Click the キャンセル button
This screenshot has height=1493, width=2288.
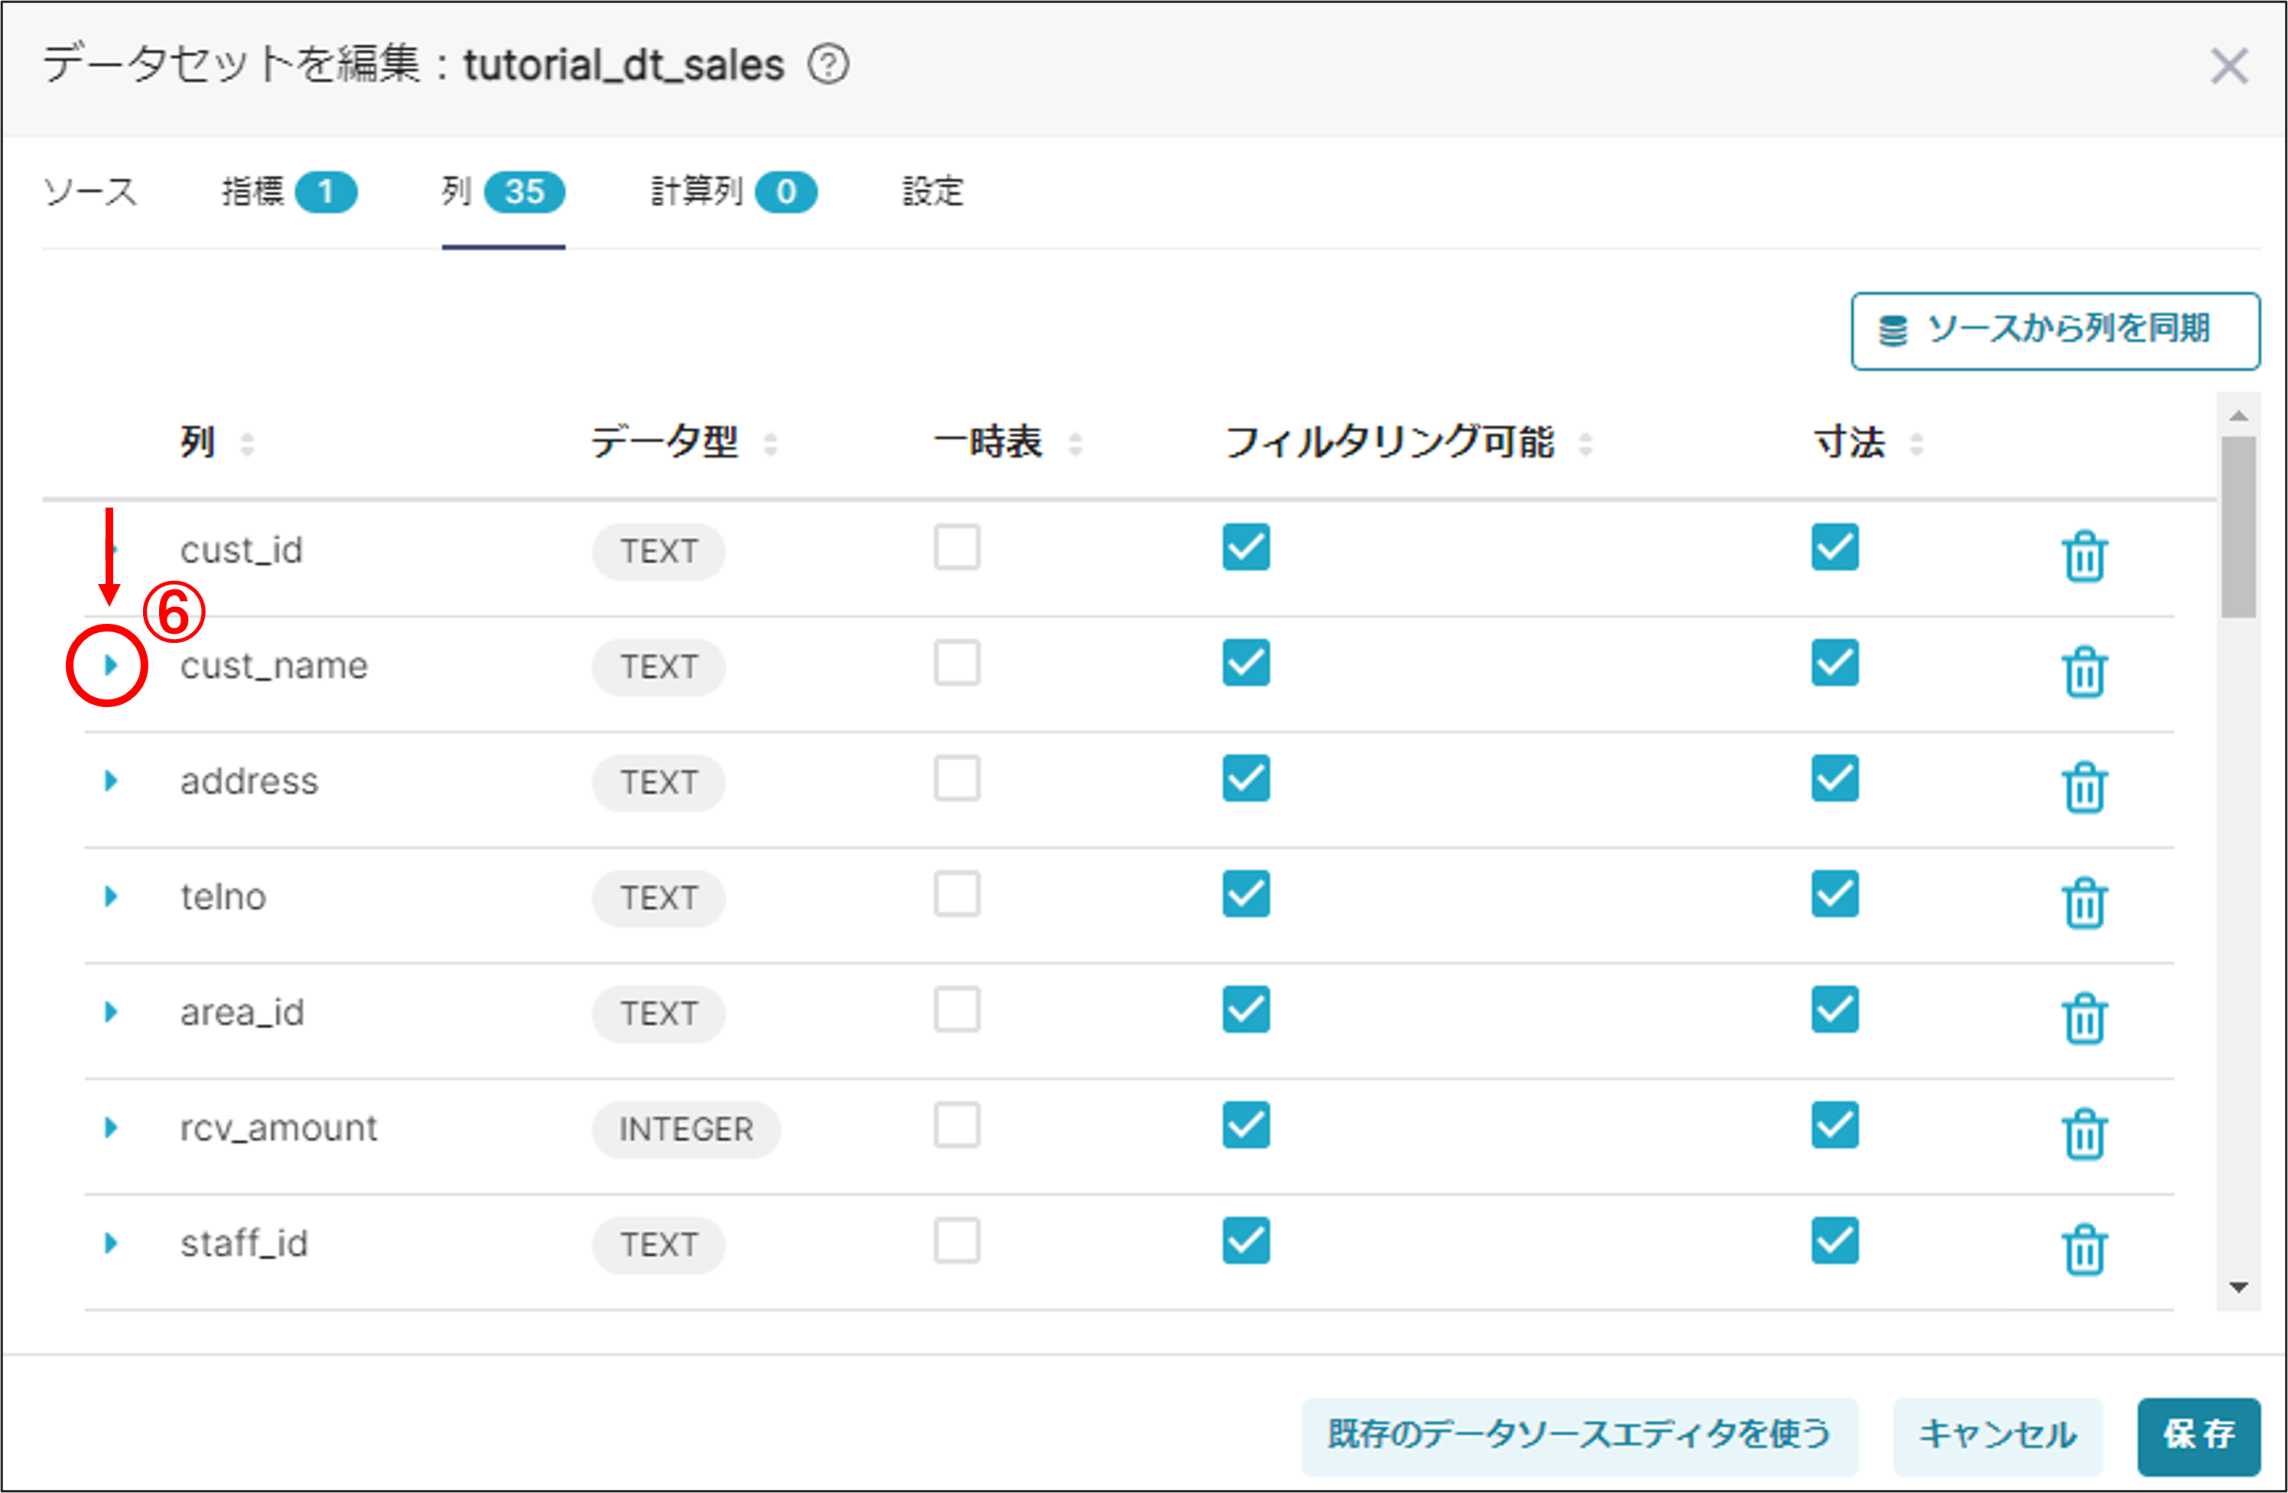click(x=1997, y=1436)
